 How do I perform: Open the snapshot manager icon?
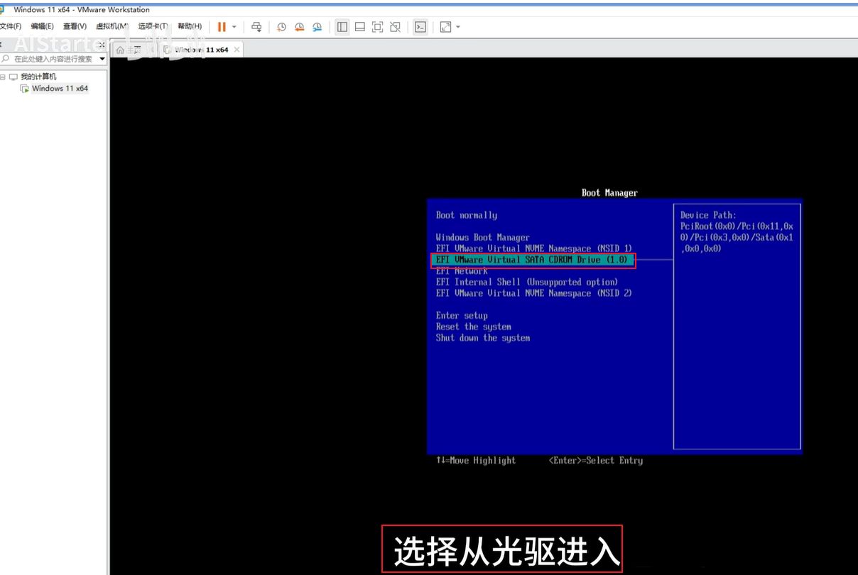coord(317,27)
